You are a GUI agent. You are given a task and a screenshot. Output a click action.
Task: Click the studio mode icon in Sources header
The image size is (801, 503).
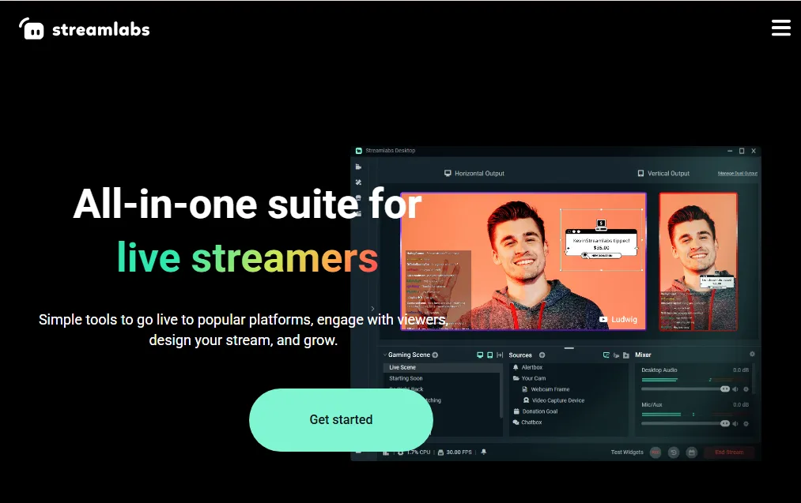(616, 355)
